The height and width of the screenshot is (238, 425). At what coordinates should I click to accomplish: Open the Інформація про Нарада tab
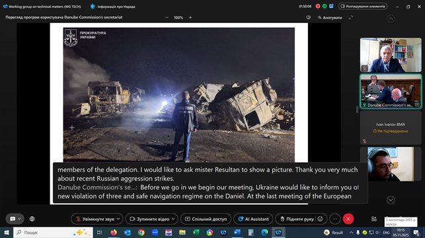(113, 6)
